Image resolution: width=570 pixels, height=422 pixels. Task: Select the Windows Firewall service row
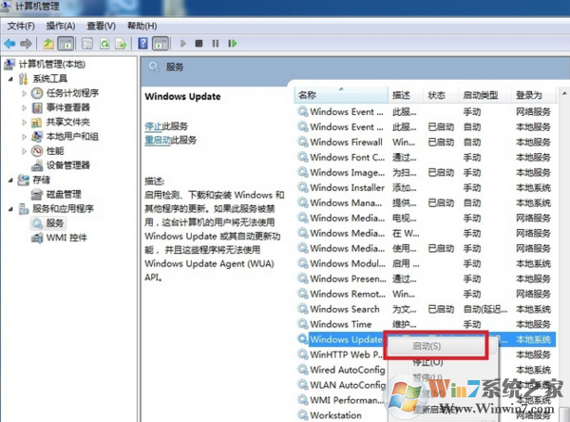[346, 142]
